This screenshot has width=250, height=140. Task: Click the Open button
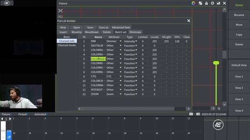pos(77,27)
